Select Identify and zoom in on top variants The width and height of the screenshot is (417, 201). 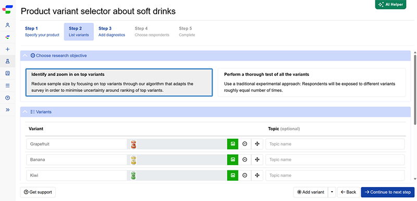[x=119, y=83]
